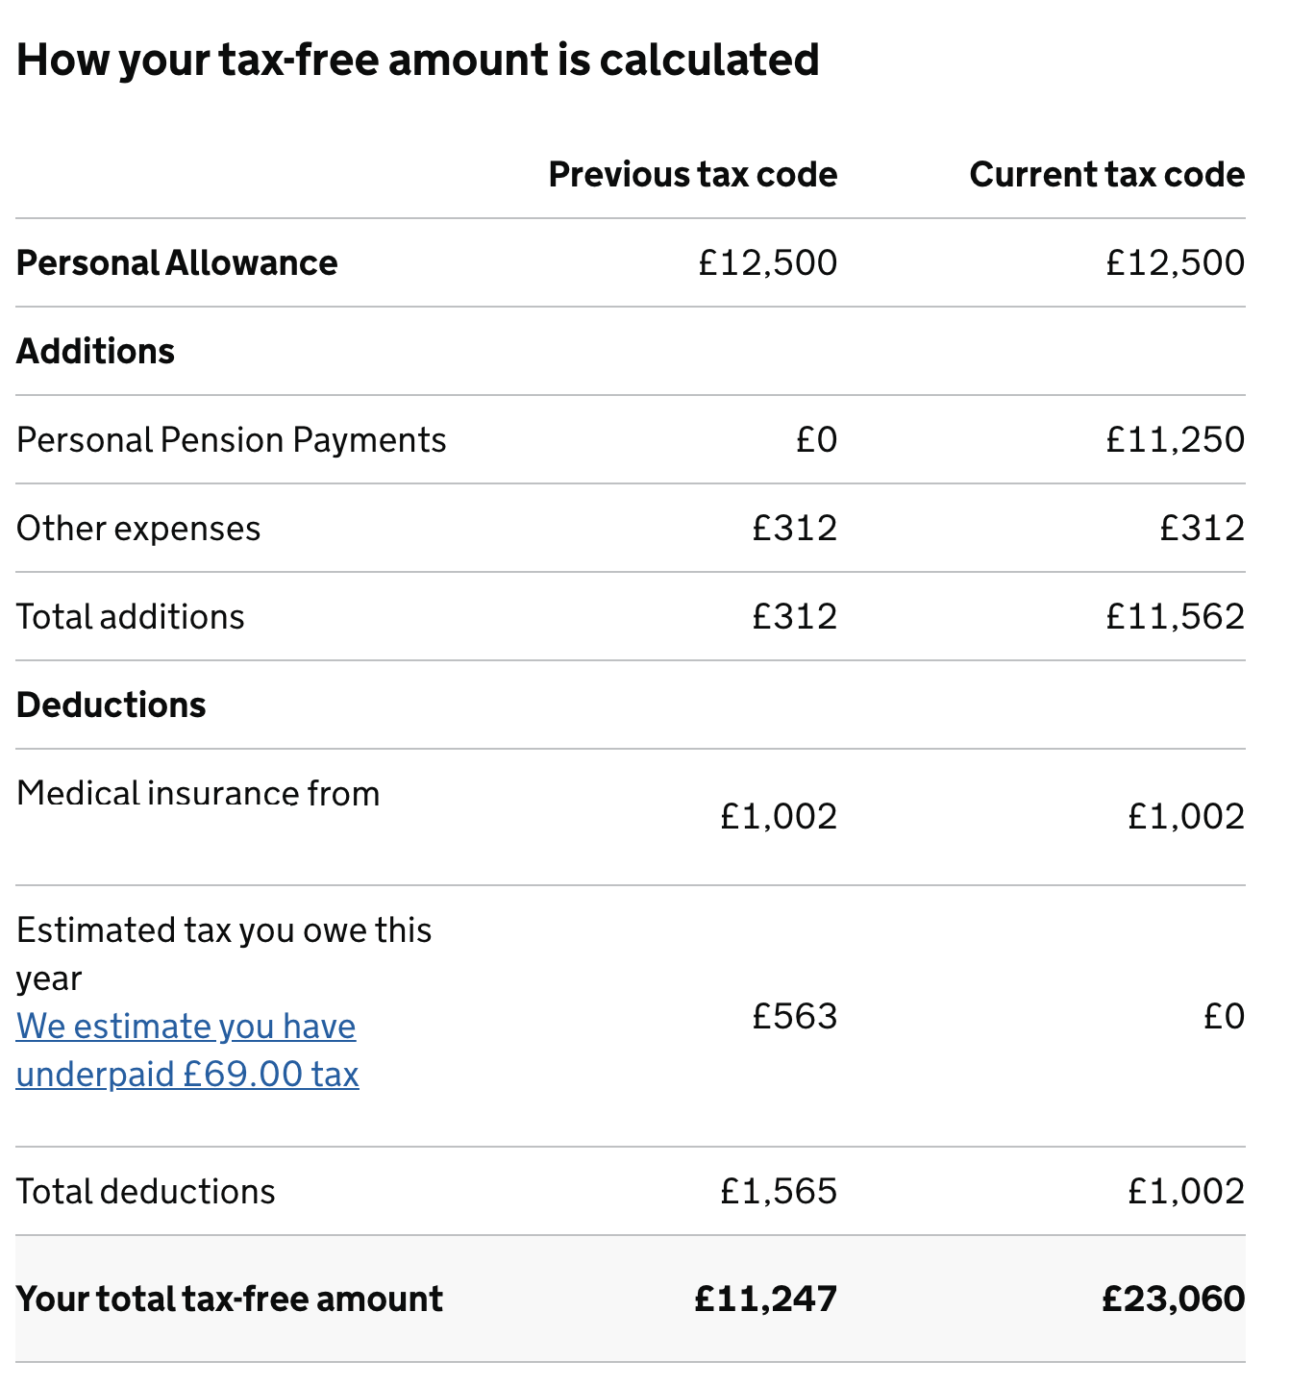1290x1386 pixels.
Task: Click the "How your tax-free amount is calculated" heading
Action: click(417, 60)
